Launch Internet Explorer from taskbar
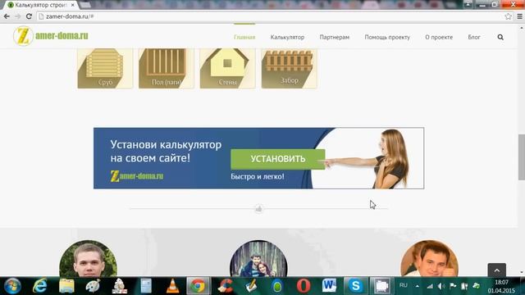This screenshot has height=295, width=525. pos(39,286)
